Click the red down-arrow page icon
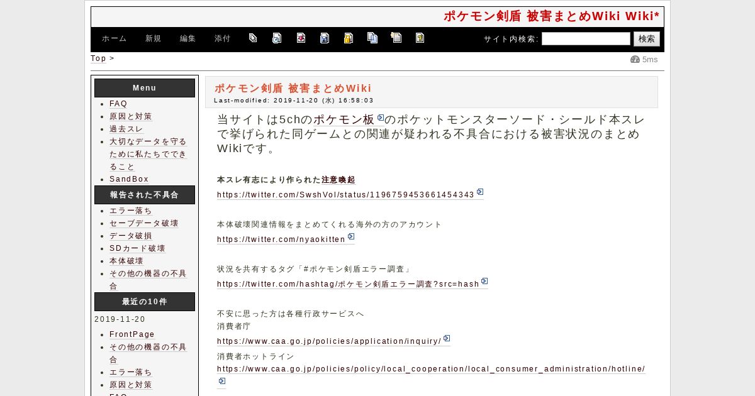This screenshot has height=396, width=755. 301,38
